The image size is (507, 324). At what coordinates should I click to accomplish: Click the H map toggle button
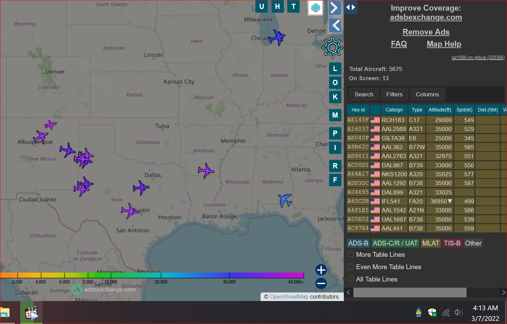[277, 7]
